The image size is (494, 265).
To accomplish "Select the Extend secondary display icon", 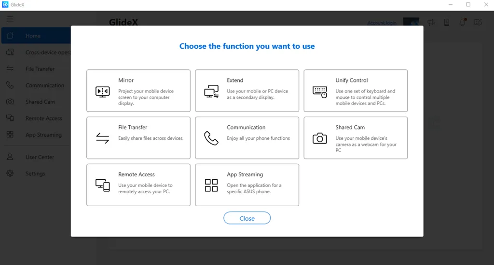I will point(211,92).
